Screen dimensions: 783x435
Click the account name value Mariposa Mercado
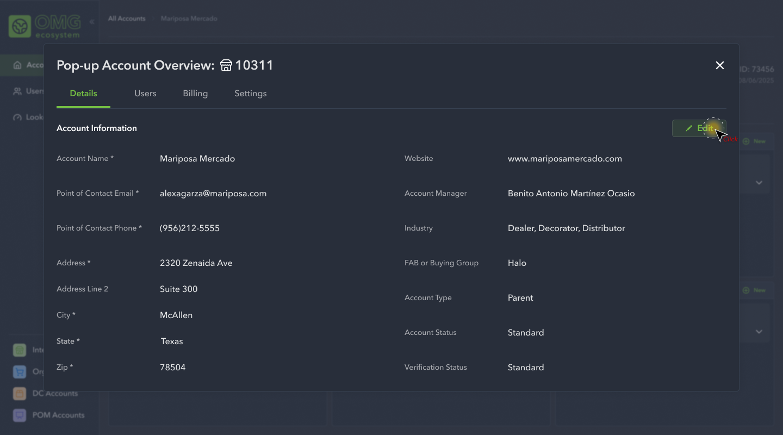point(197,159)
